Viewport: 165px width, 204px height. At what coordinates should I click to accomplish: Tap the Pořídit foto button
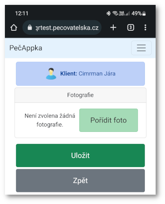108,120
